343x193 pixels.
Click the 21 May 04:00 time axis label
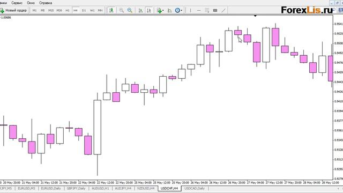pyautogui.click(x=31, y=182)
